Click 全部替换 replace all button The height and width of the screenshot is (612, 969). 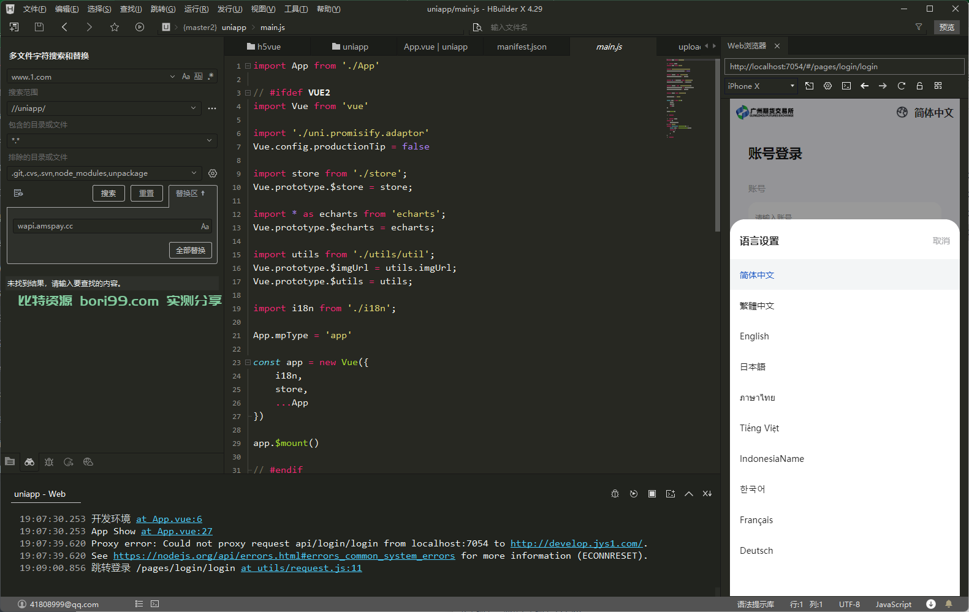coord(191,251)
